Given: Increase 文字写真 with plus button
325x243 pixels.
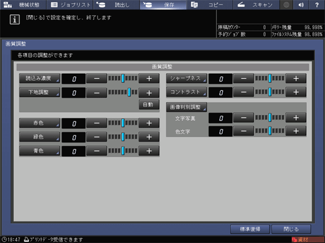Looking at the screenshot, I should [x=296, y=118].
